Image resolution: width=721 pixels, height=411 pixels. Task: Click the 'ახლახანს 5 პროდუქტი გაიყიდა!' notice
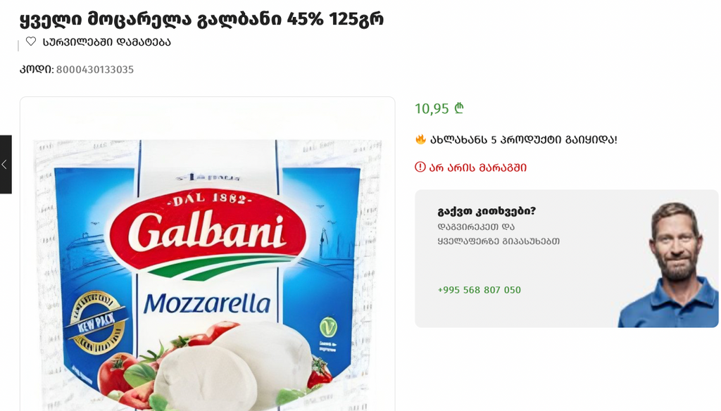(523, 140)
